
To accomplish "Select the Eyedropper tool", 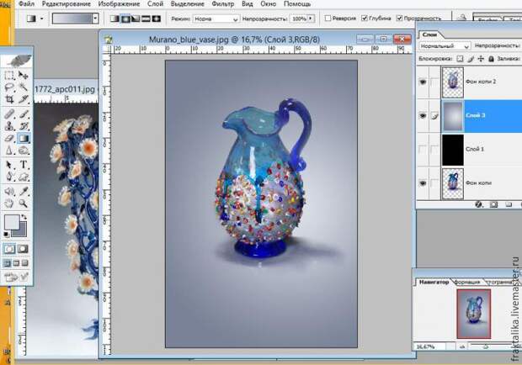I will tap(23, 191).
